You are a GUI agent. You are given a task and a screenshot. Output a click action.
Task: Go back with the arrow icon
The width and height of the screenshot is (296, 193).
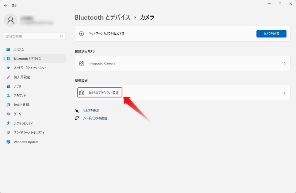5,6
